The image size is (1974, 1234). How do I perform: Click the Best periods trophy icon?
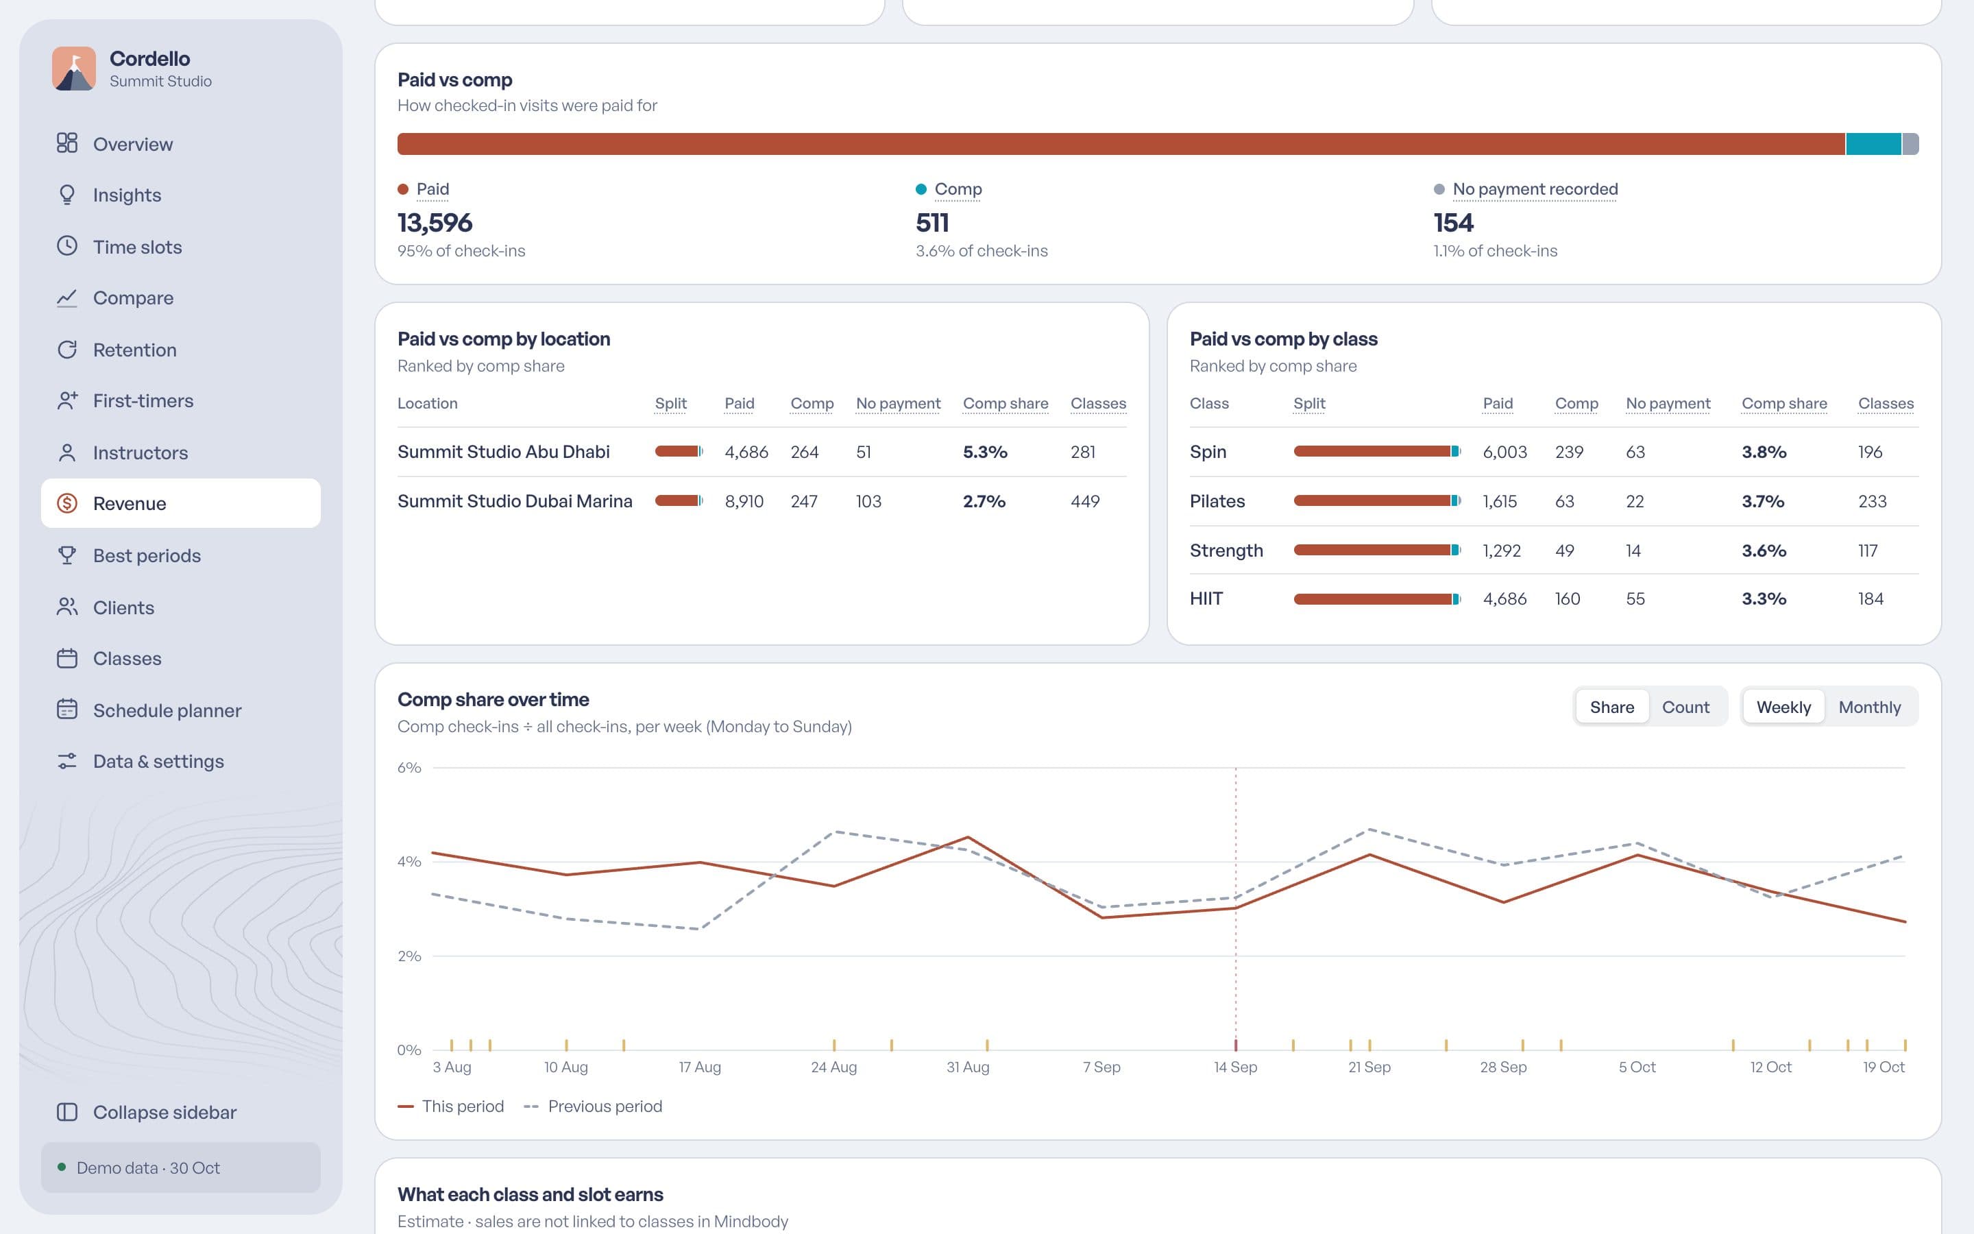pyautogui.click(x=67, y=555)
